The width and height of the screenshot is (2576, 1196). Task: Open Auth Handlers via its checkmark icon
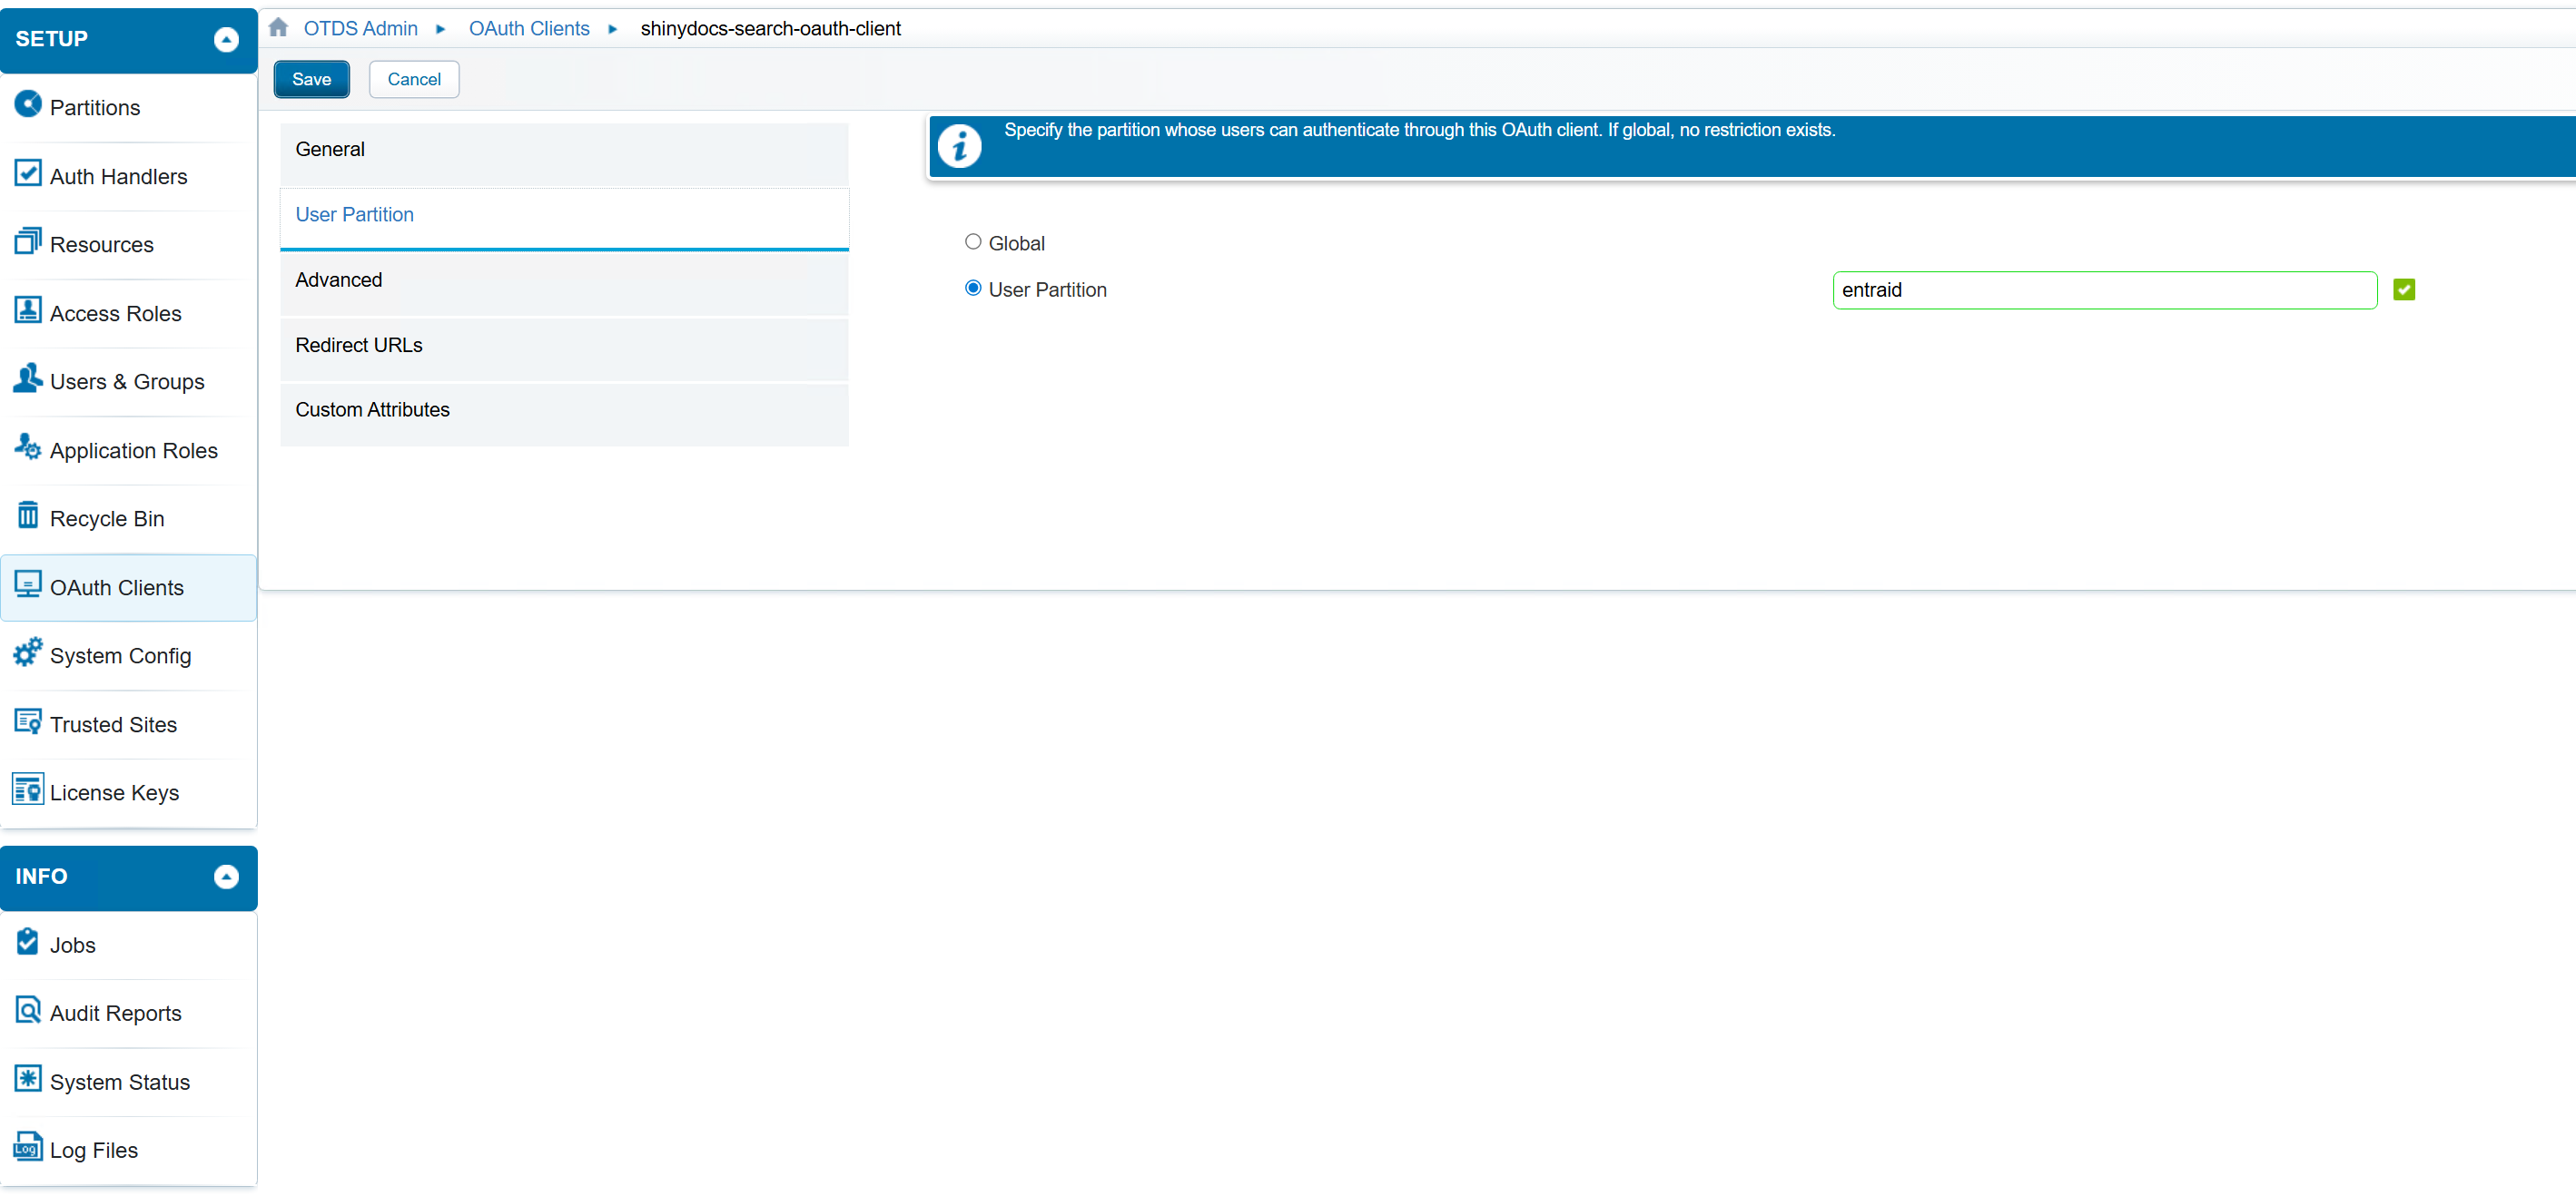[28, 174]
